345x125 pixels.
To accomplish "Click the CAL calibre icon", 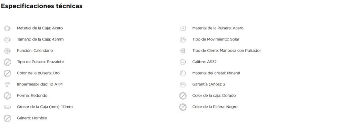I will 183,62.
